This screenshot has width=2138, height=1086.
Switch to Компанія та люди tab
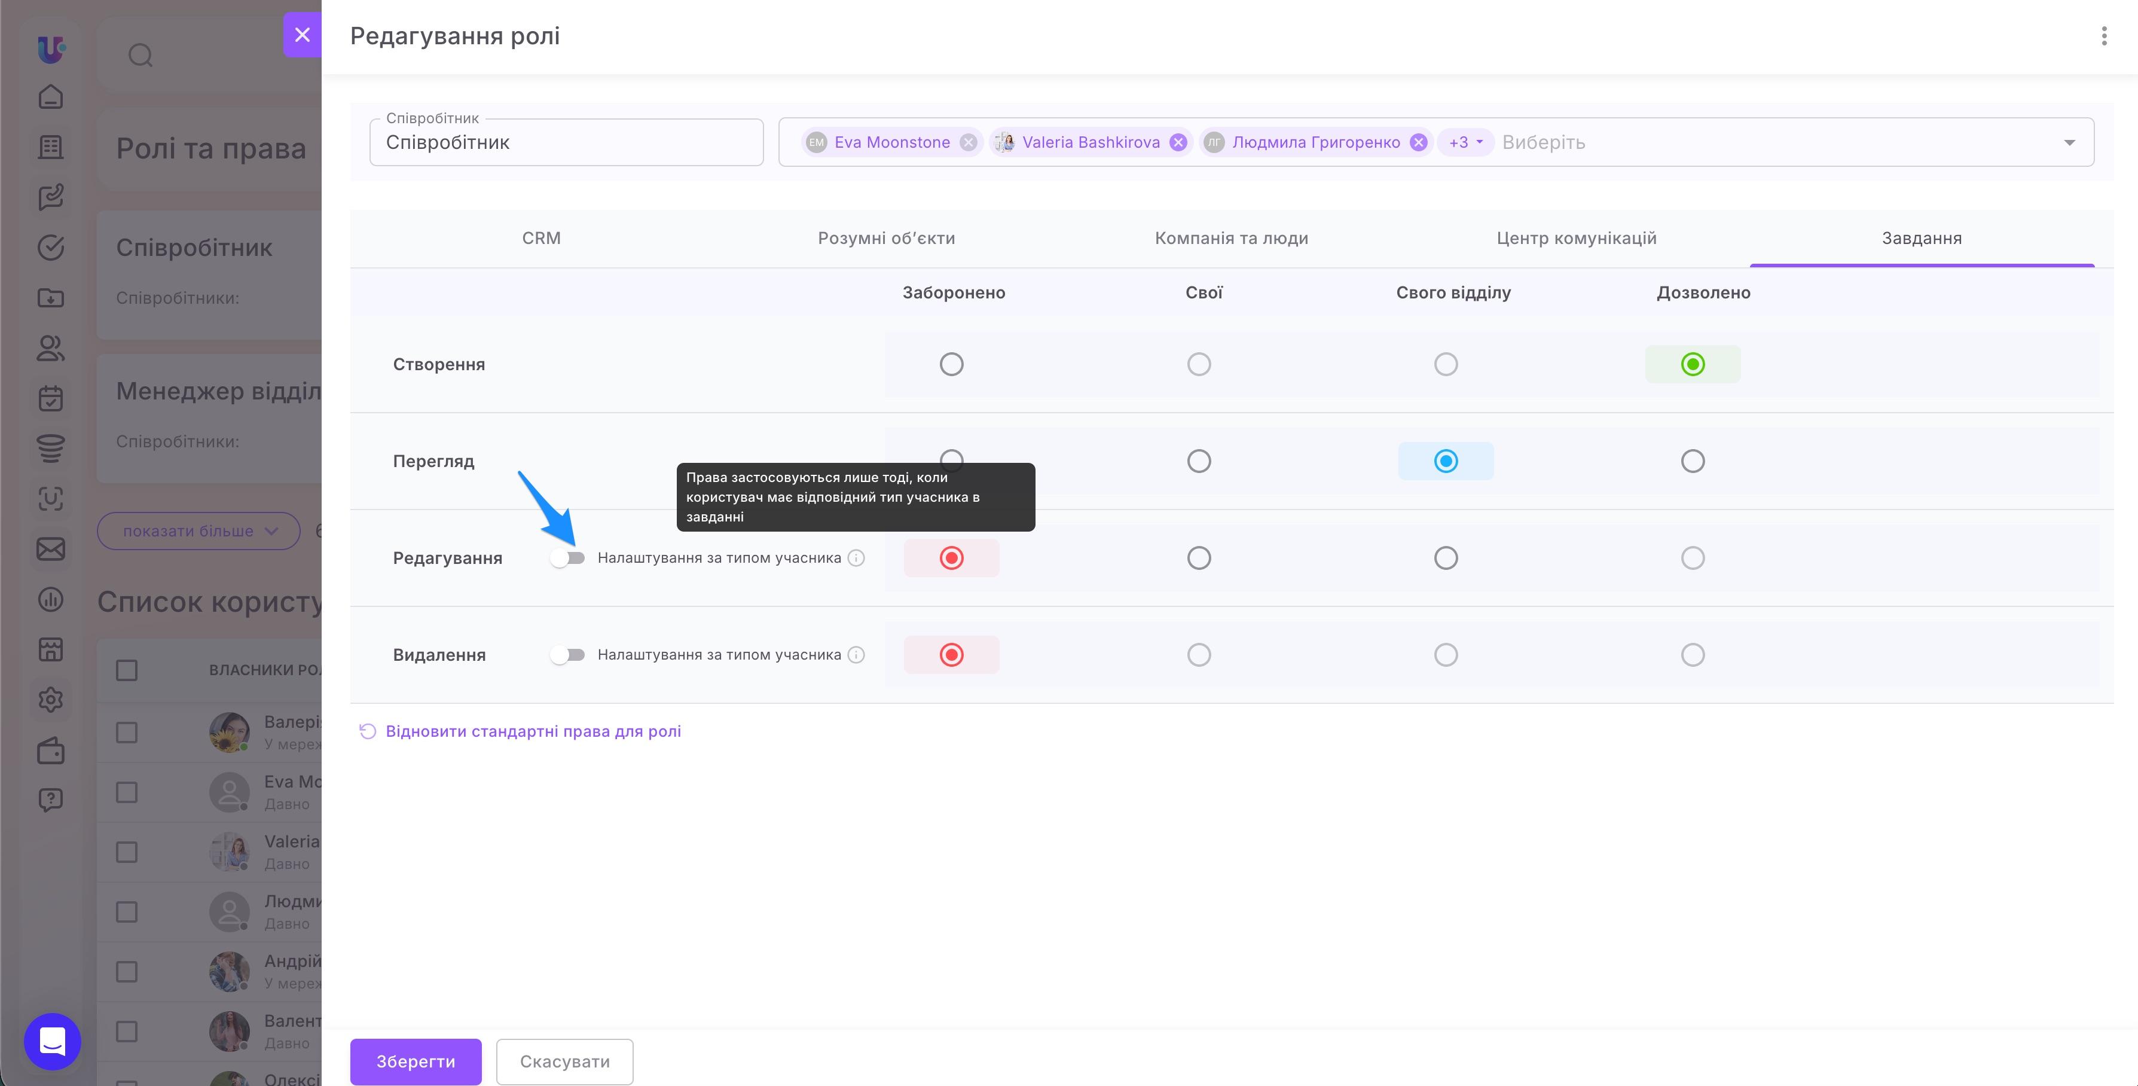click(1232, 238)
